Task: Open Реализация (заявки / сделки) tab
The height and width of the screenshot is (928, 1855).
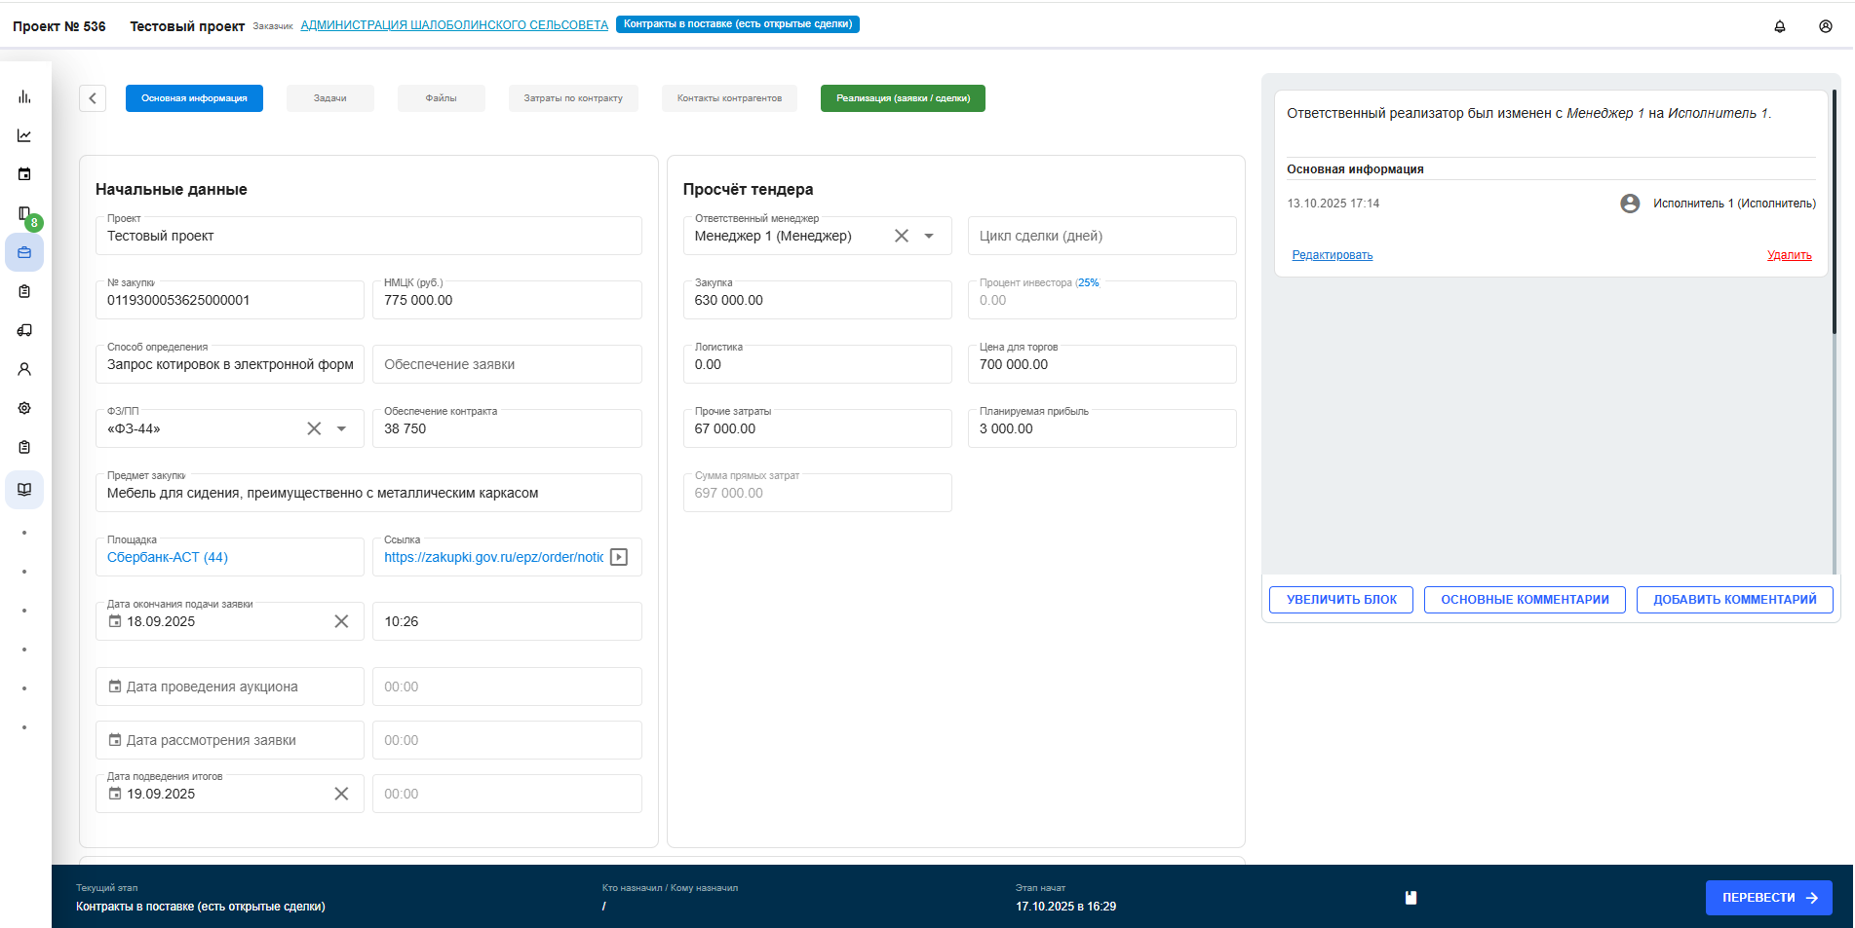Action: [903, 98]
